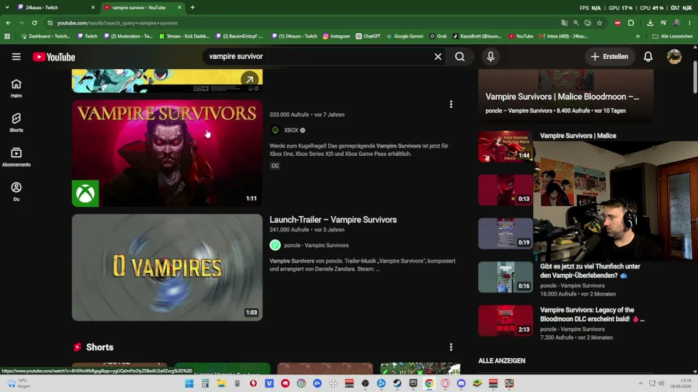This screenshot has height=392, width=698.
Task: Open the Dashboard Twitch bookmark
Action: pos(45,36)
